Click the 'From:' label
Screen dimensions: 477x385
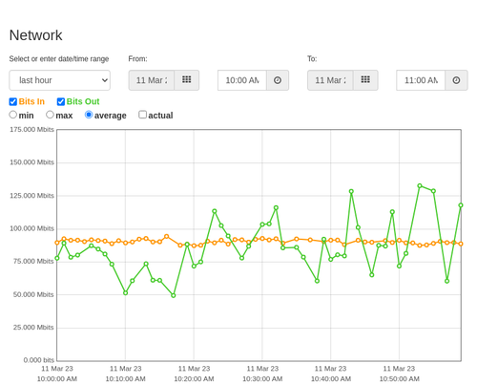tap(137, 59)
